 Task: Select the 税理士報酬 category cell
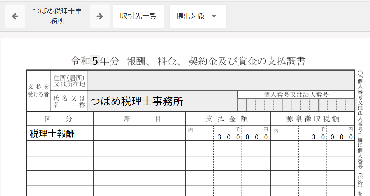point(60,133)
